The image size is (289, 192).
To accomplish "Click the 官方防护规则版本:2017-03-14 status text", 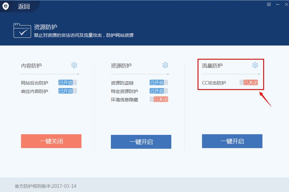I will (x=46, y=186).
